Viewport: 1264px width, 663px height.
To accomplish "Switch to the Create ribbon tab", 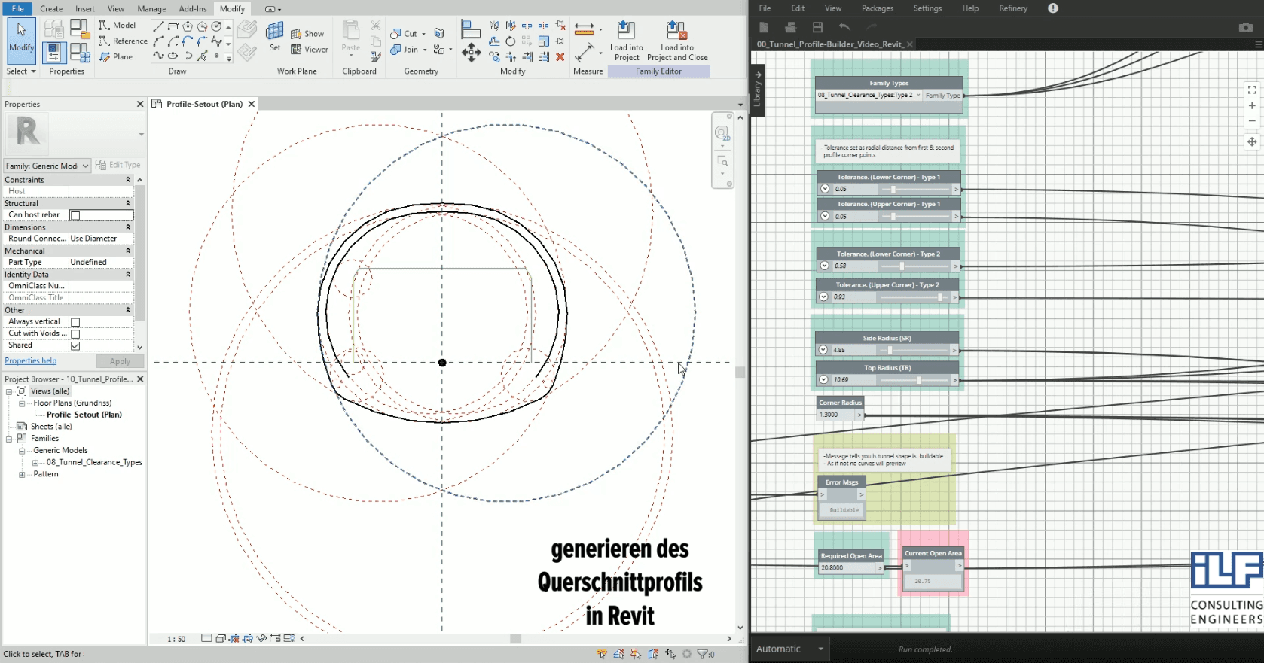I will tap(51, 9).
